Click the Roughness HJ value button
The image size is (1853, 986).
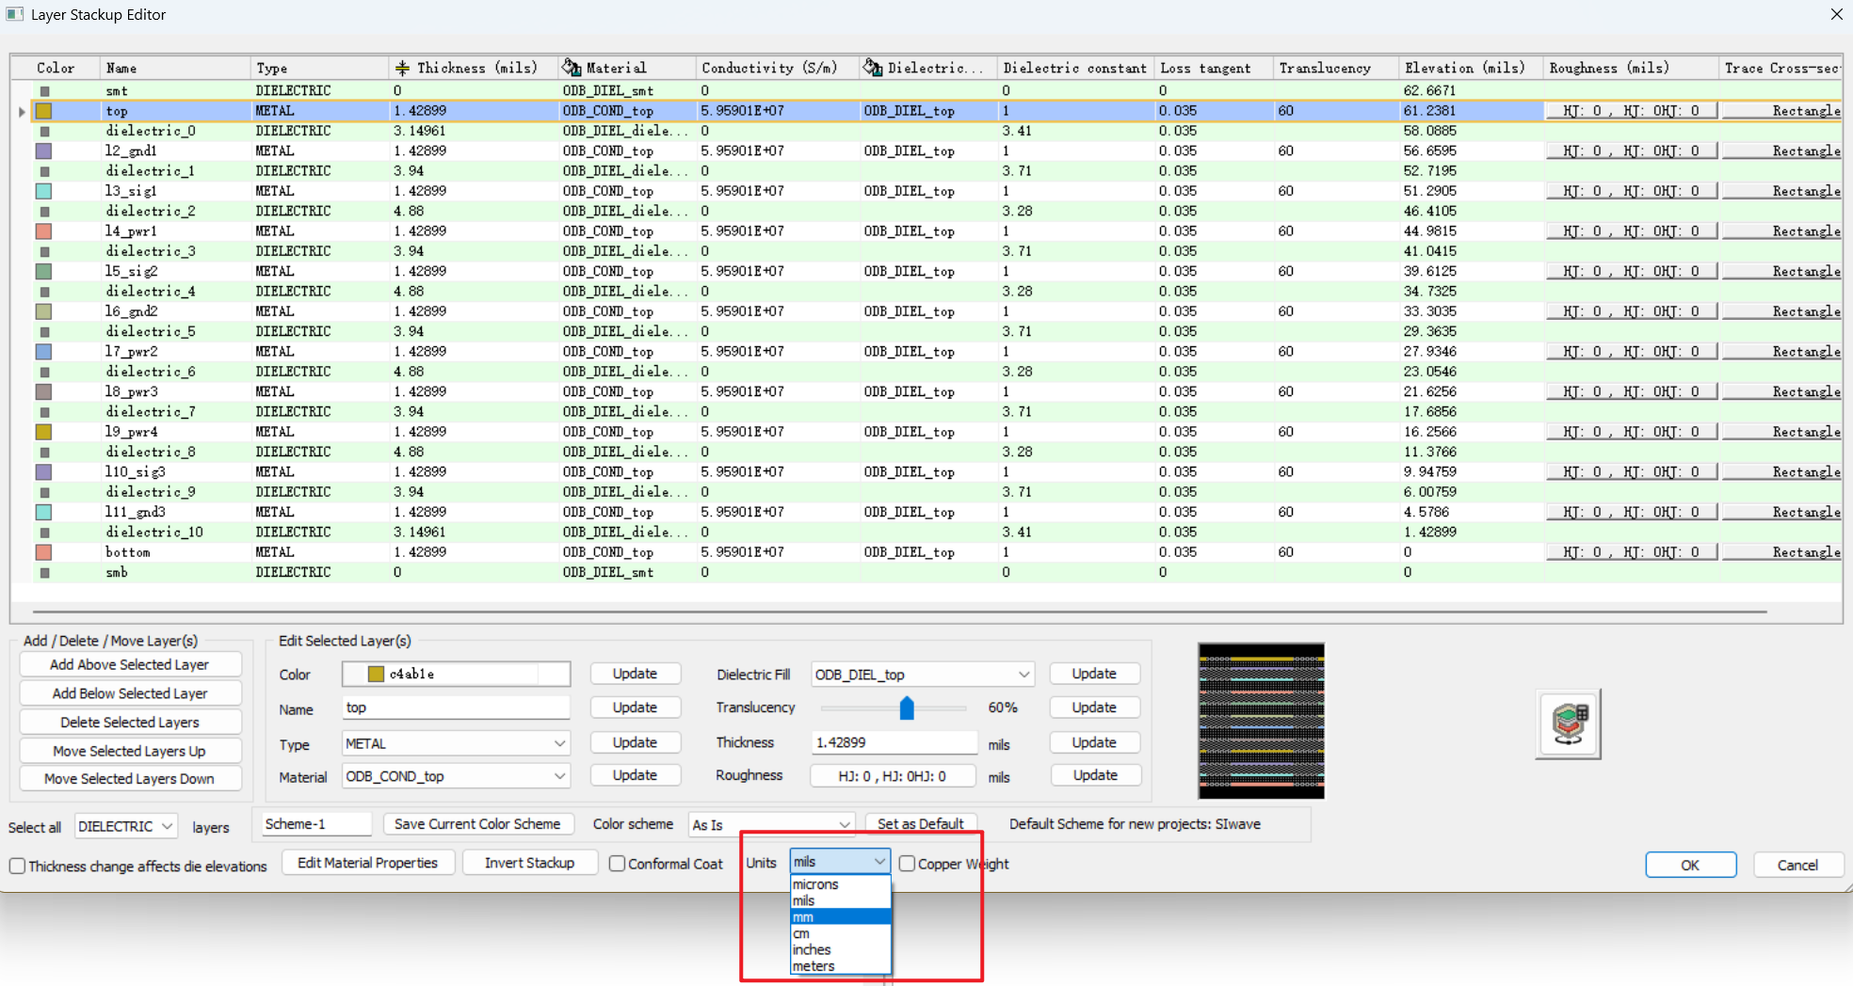(x=893, y=776)
